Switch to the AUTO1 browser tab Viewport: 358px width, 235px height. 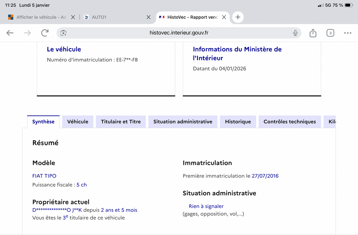click(113, 17)
